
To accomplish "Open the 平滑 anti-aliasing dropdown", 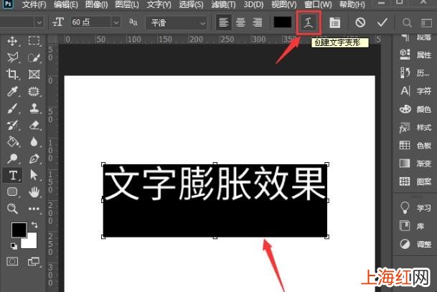I will pos(176,22).
